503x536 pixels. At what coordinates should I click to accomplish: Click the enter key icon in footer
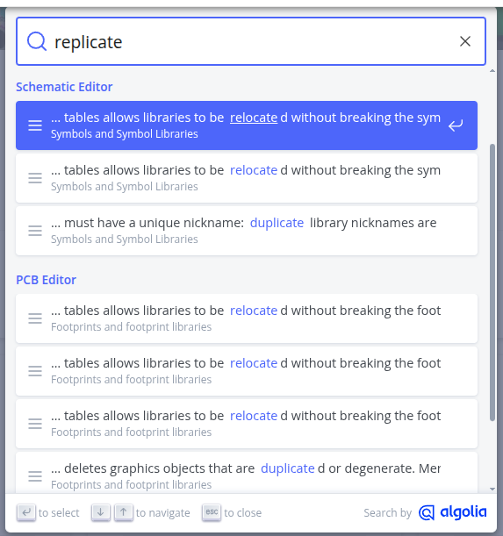pos(26,512)
